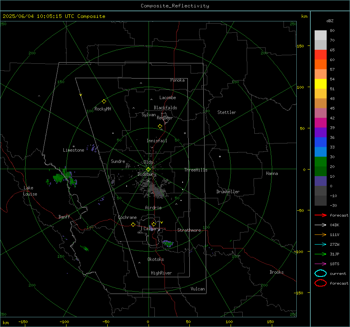Click the HighRiver label on the map
This screenshot has height=327, width=350.
[x=161, y=273]
